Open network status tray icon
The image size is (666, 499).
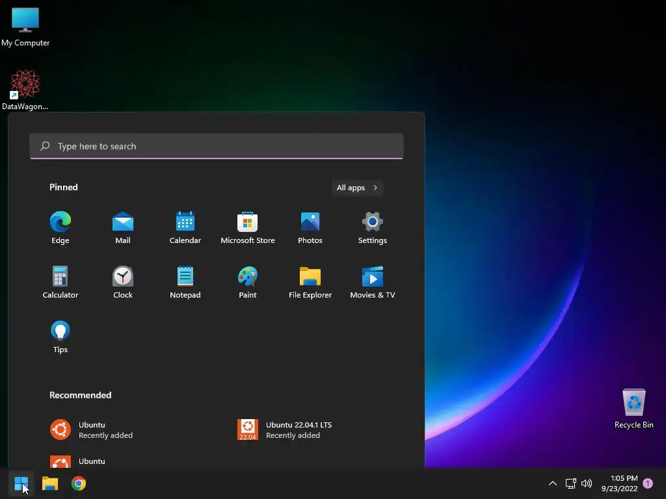click(570, 483)
